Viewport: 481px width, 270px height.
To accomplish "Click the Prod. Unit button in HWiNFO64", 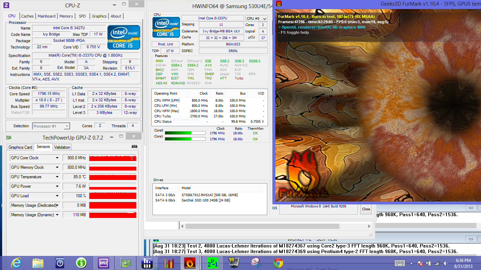I will 165,44.
